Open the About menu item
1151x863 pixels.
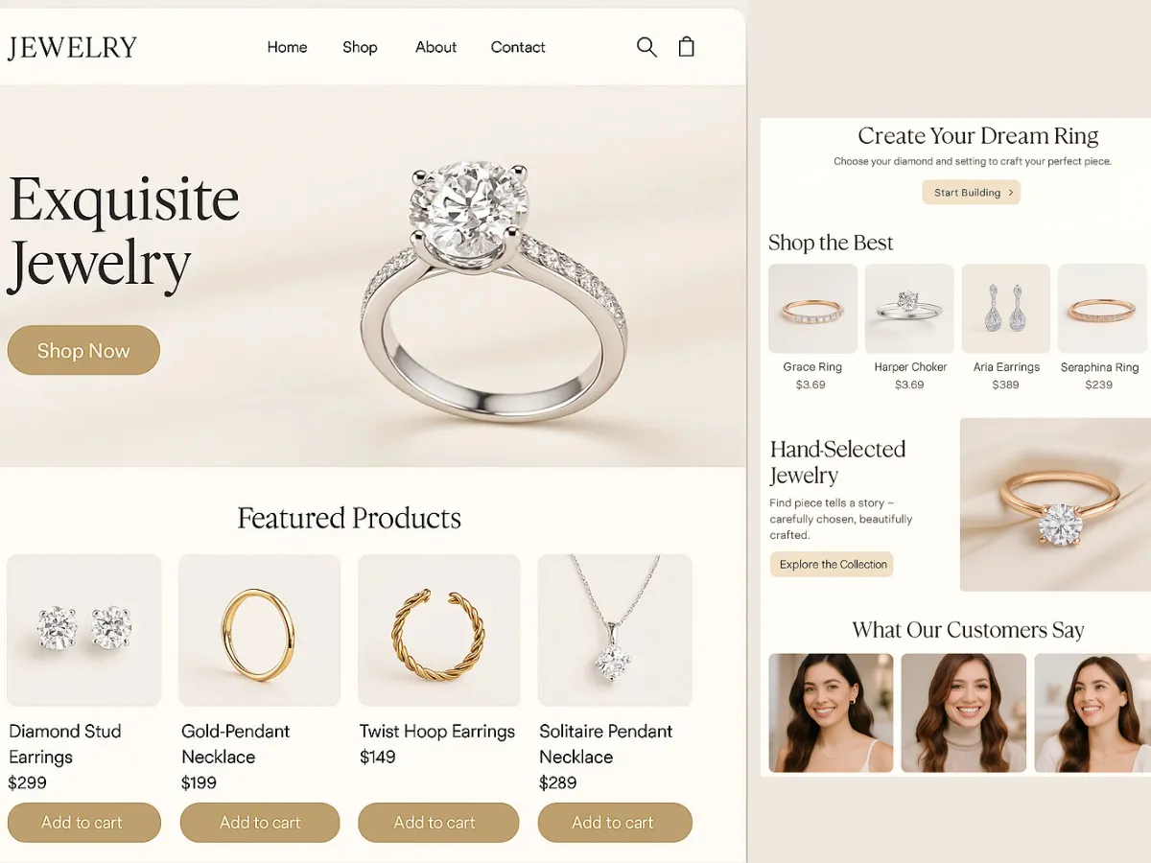tap(435, 47)
